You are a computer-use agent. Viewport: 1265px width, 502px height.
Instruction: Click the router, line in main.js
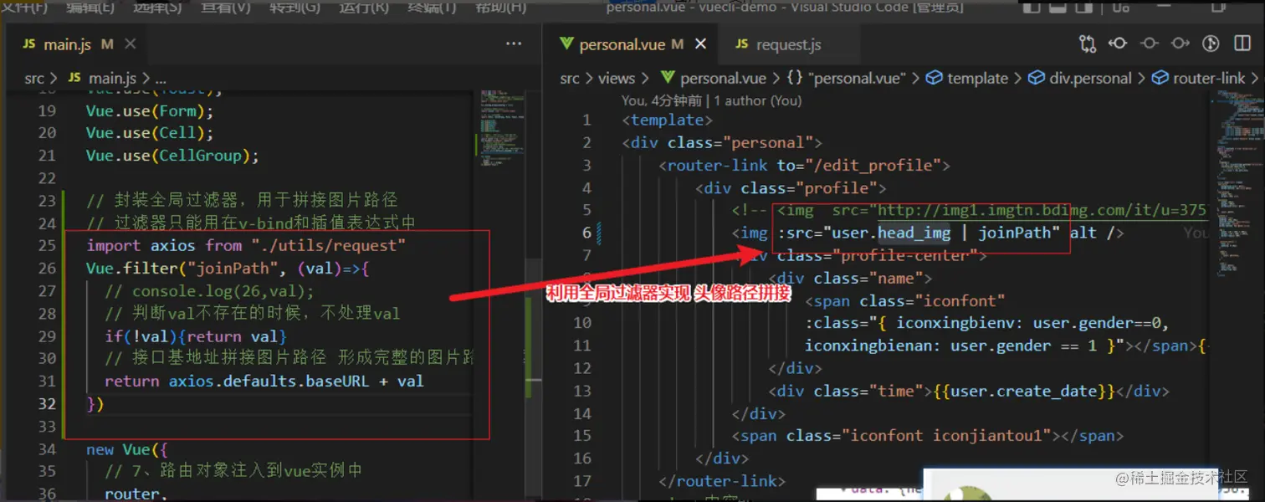pos(132,494)
